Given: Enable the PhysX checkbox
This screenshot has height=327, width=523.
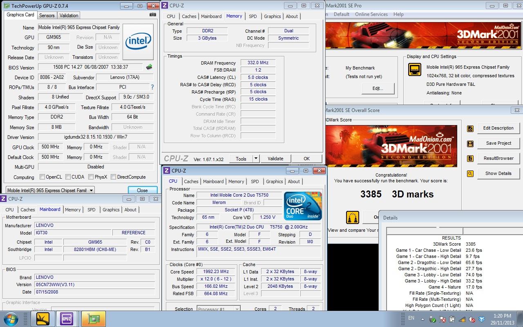Looking at the screenshot, I should [x=90, y=177].
